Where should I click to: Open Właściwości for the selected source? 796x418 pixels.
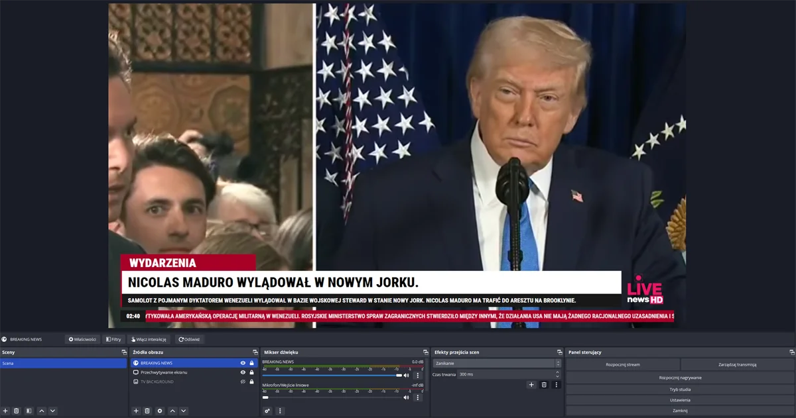(82, 339)
